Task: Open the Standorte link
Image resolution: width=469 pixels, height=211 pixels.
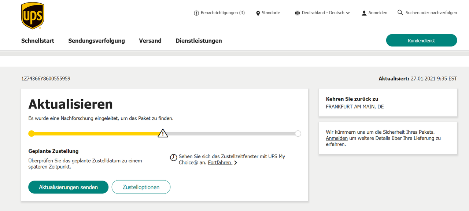Action: pyautogui.click(x=268, y=13)
